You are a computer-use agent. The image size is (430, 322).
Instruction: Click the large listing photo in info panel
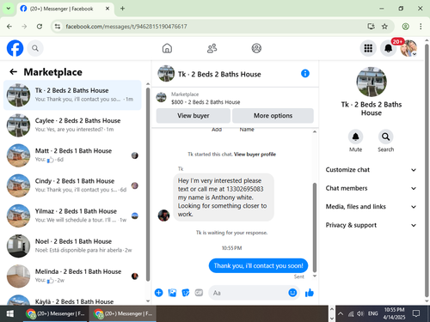372,82
